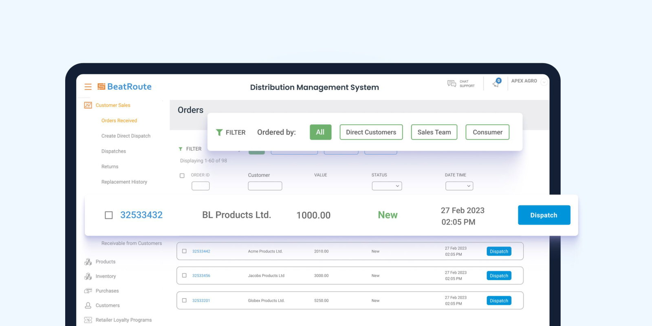Check the box for order 32533442

pos(184,251)
